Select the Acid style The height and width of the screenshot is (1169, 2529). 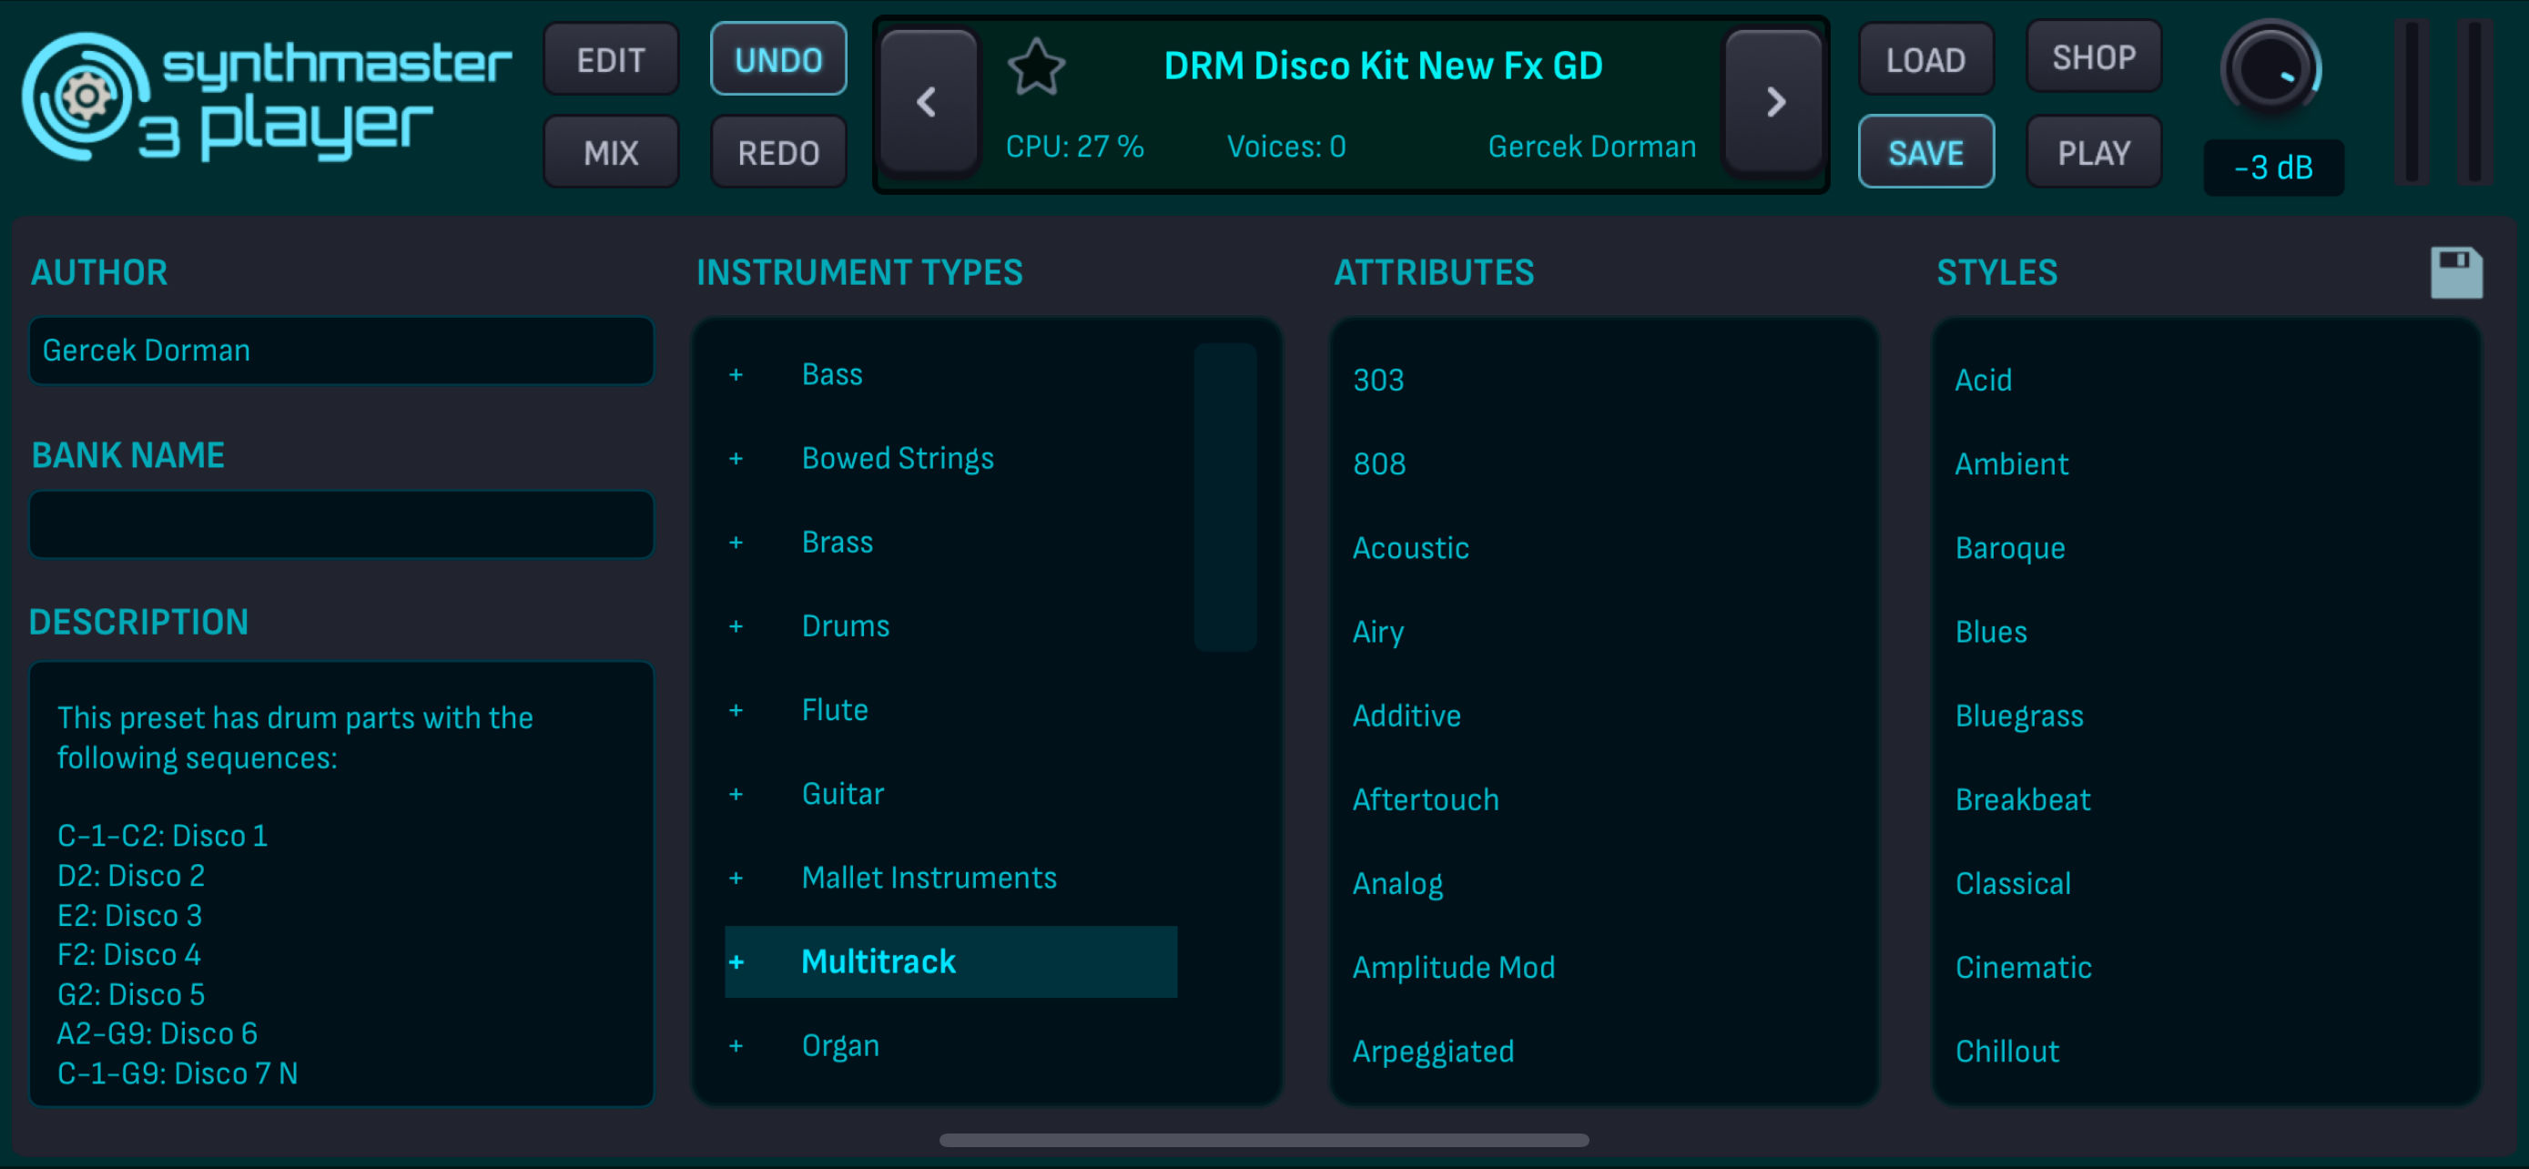(x=1982, y=380)
